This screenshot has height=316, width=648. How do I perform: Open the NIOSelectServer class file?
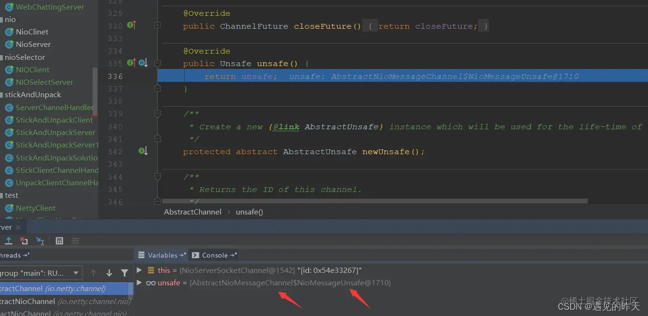tap(45, 82)
